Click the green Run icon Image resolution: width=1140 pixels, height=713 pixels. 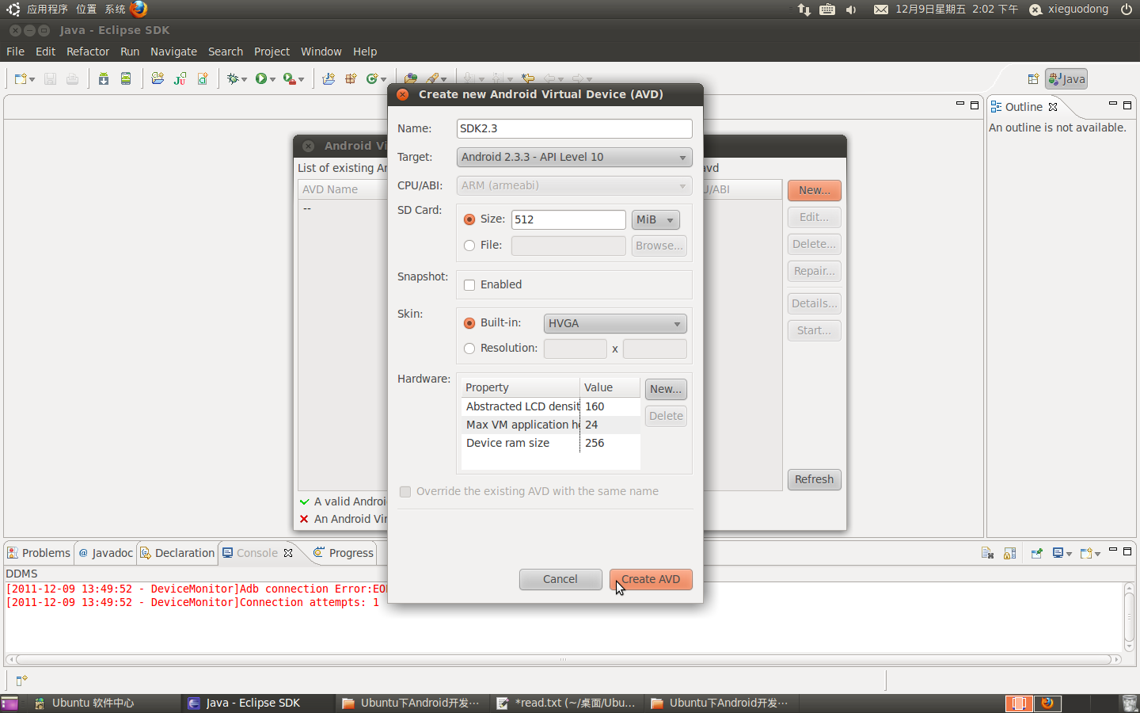(260, 78)
